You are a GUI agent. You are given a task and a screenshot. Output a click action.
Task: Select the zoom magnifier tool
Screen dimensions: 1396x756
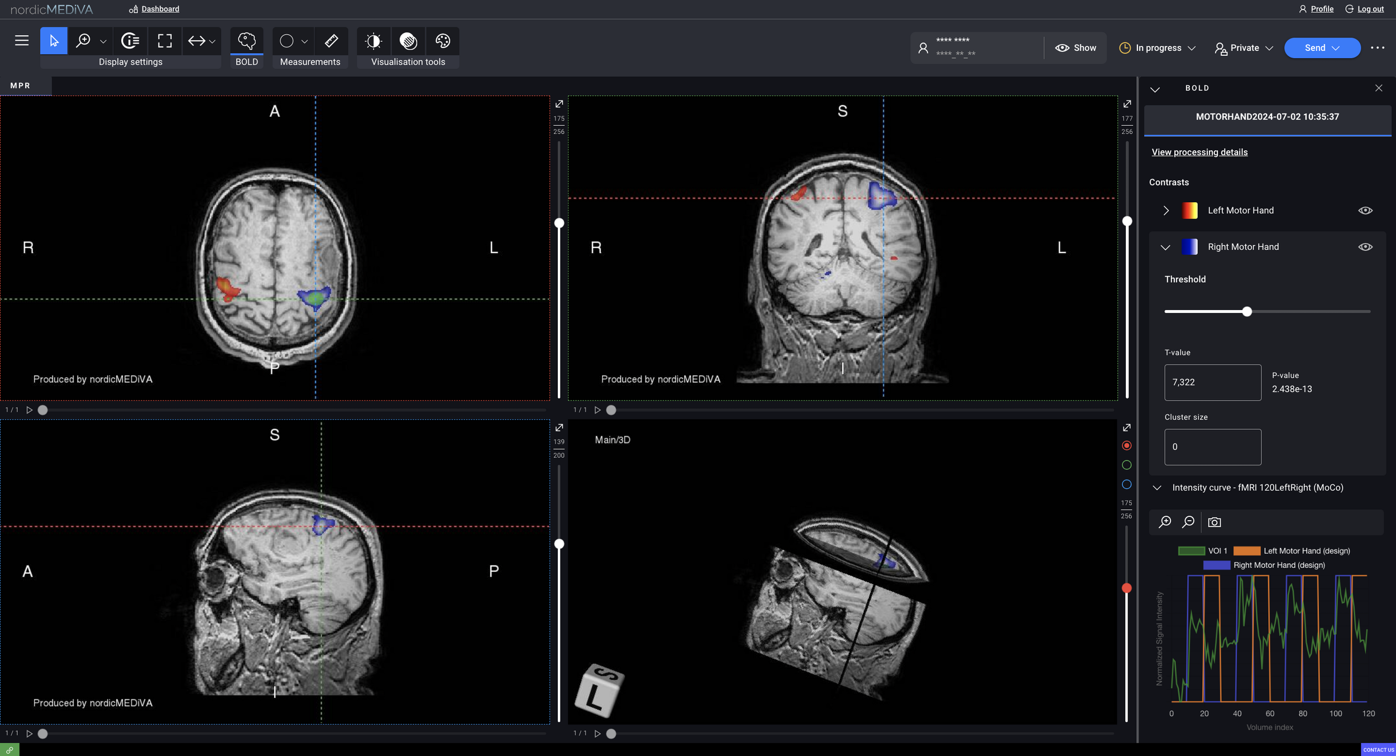(83, 41)
